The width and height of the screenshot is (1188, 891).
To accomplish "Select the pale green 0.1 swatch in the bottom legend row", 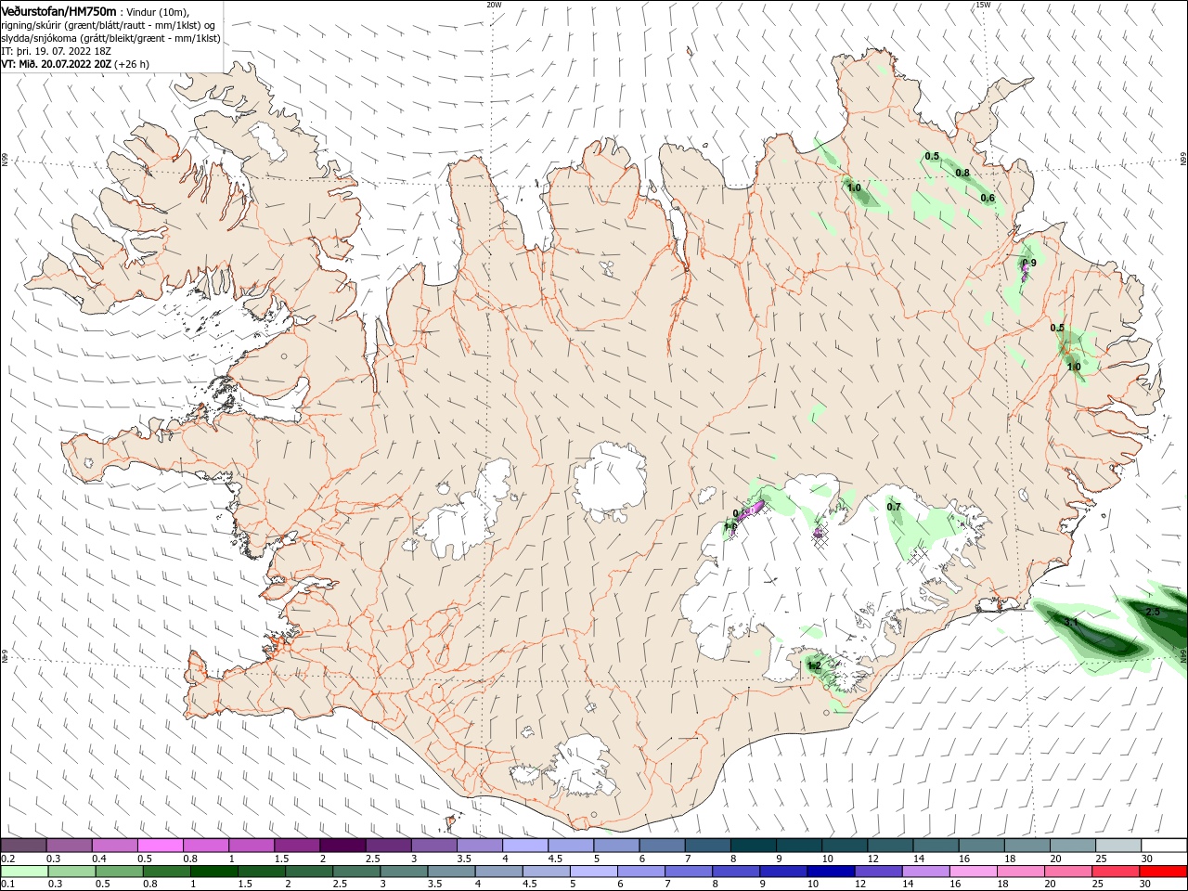I will [x=24, y=872].
